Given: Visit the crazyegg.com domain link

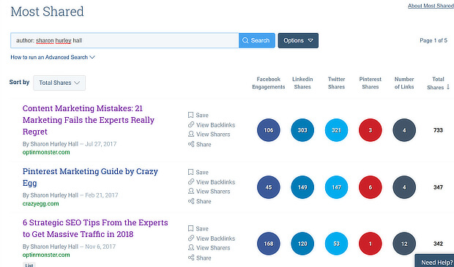Looking at the screenshot, I should pos(41,203).
